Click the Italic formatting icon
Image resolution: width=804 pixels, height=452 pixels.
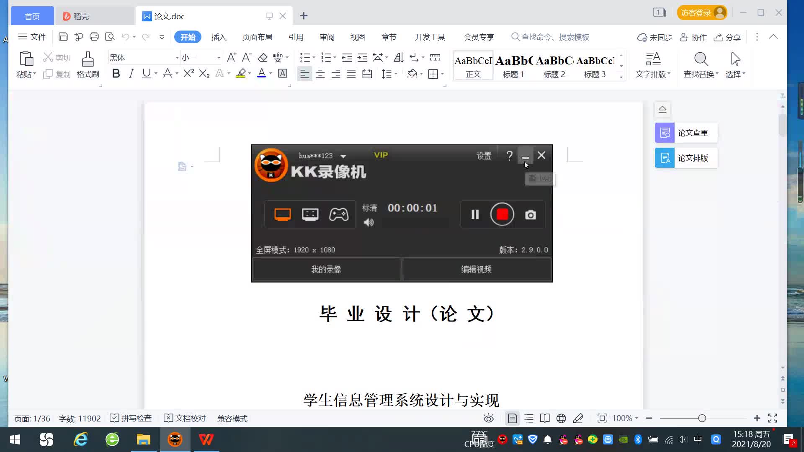pos(131,74)
